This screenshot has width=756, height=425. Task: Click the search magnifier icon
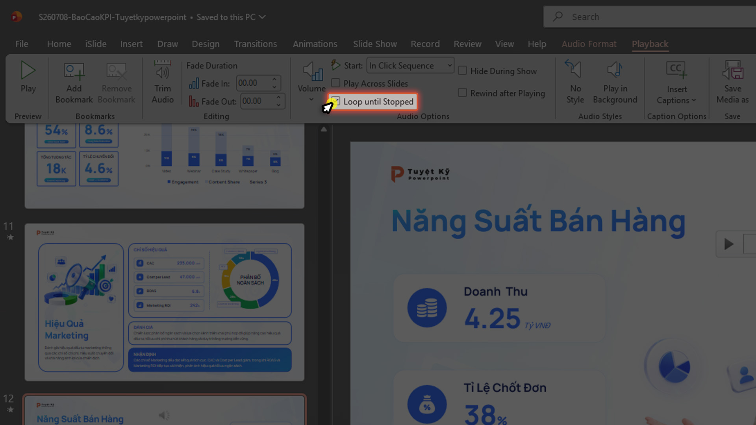click(558, 17)
